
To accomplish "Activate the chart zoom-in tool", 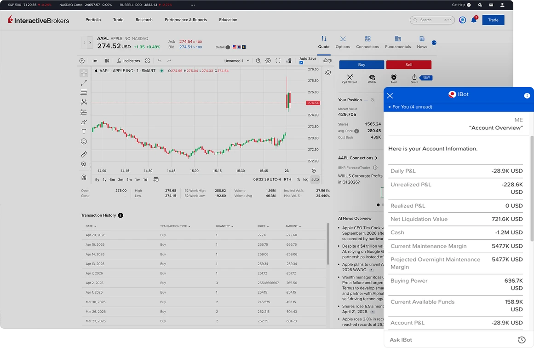I will 84,164.
